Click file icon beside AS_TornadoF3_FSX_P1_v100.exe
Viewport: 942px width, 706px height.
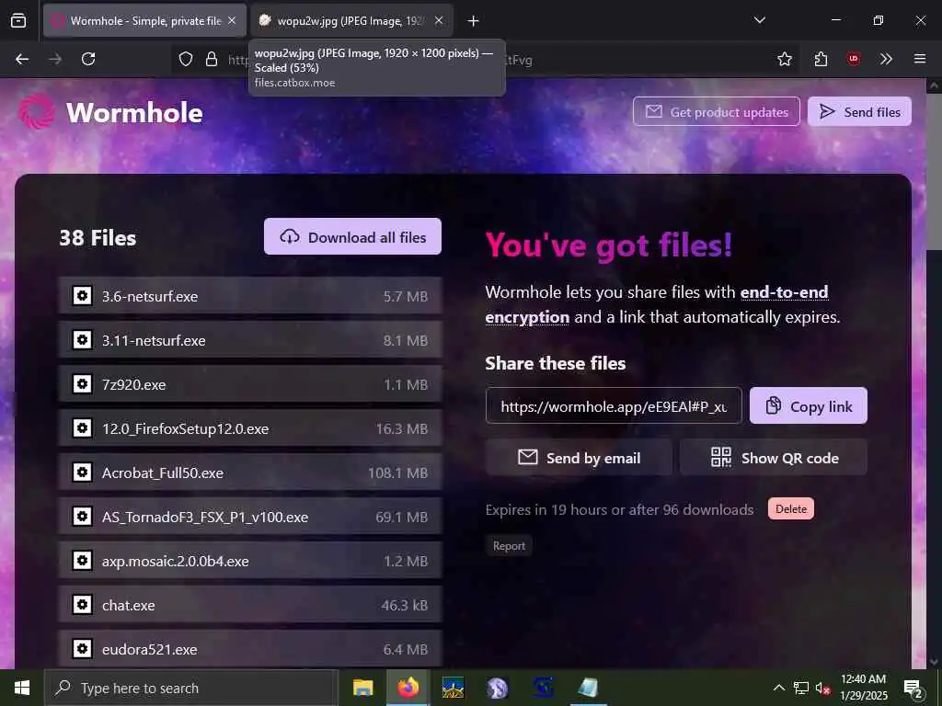click(x=82, y=517)
